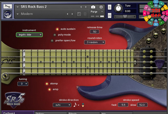Open the wrench edit mode icon
168x114 pixels.
(x=8, y=7)
